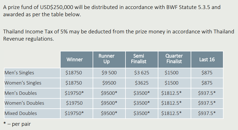This screenshot has height=130, width=238.
Task: Click the Last 16 column header
Action: pos(207,59)
